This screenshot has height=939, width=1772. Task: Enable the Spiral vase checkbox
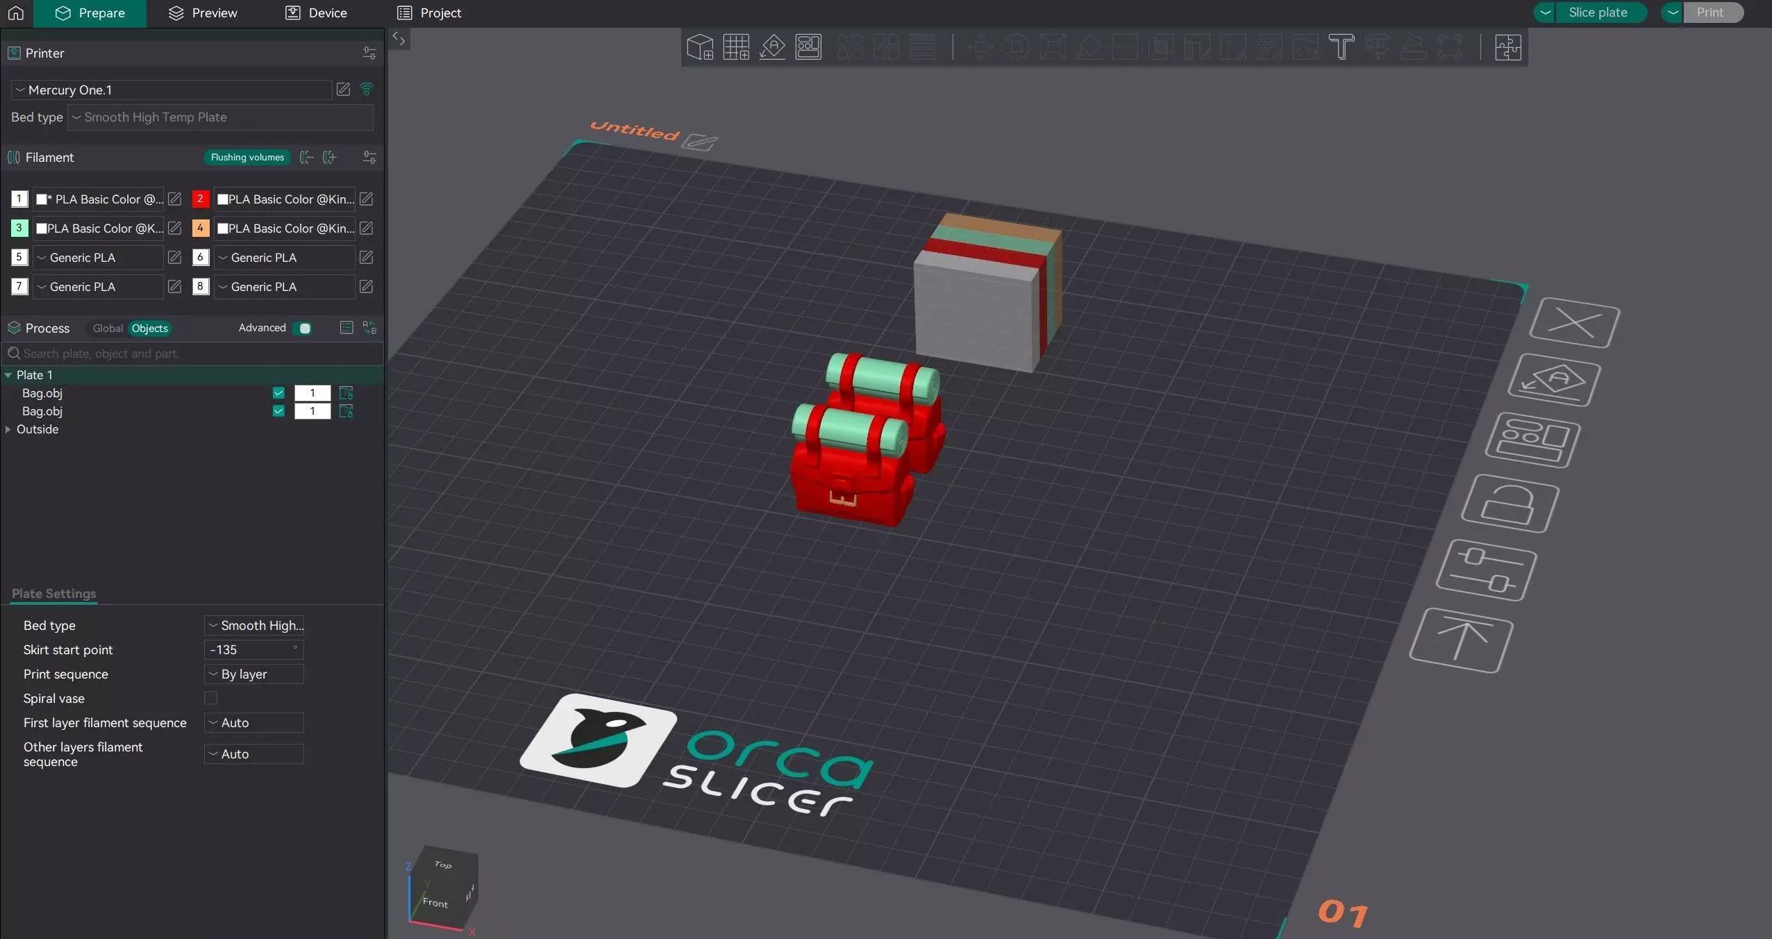[x=211, y=698]
